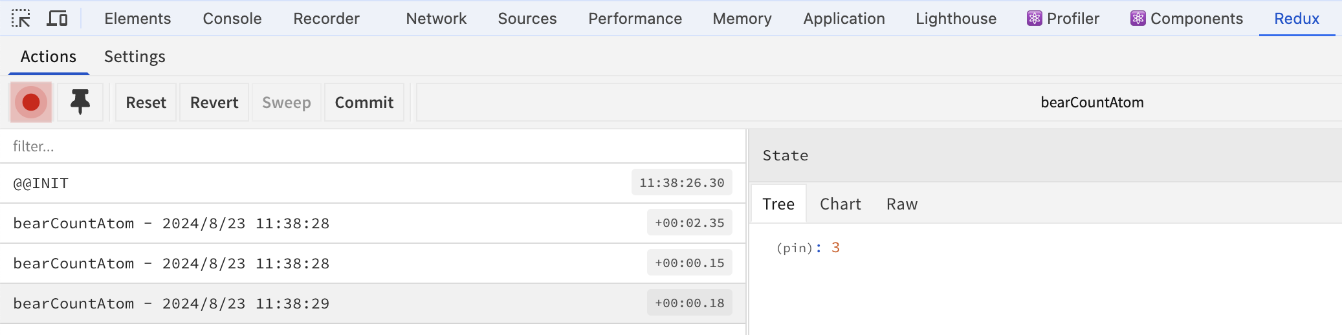Click the Revert button

214,102
